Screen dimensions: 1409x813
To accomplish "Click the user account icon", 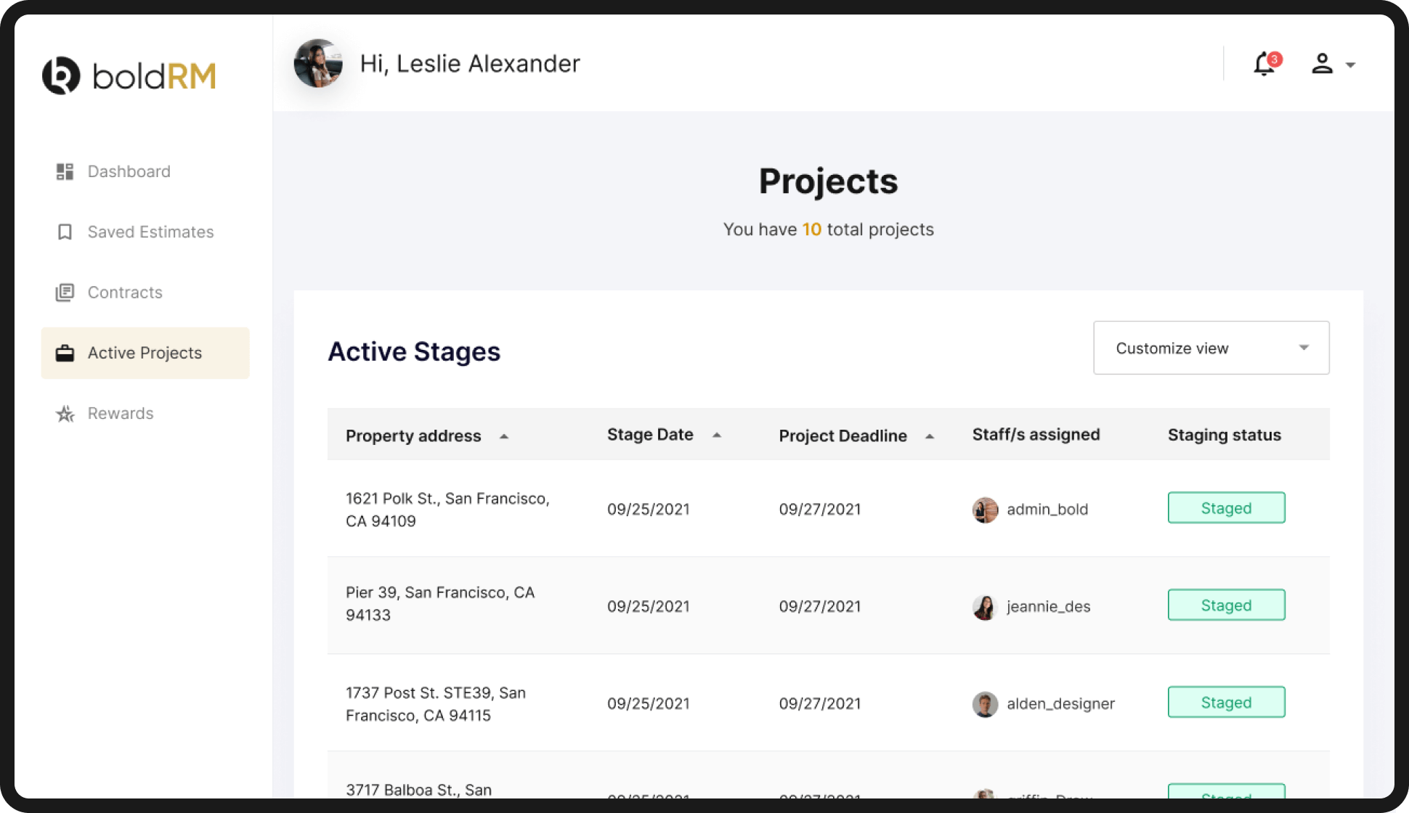I will pos(1322,64).
